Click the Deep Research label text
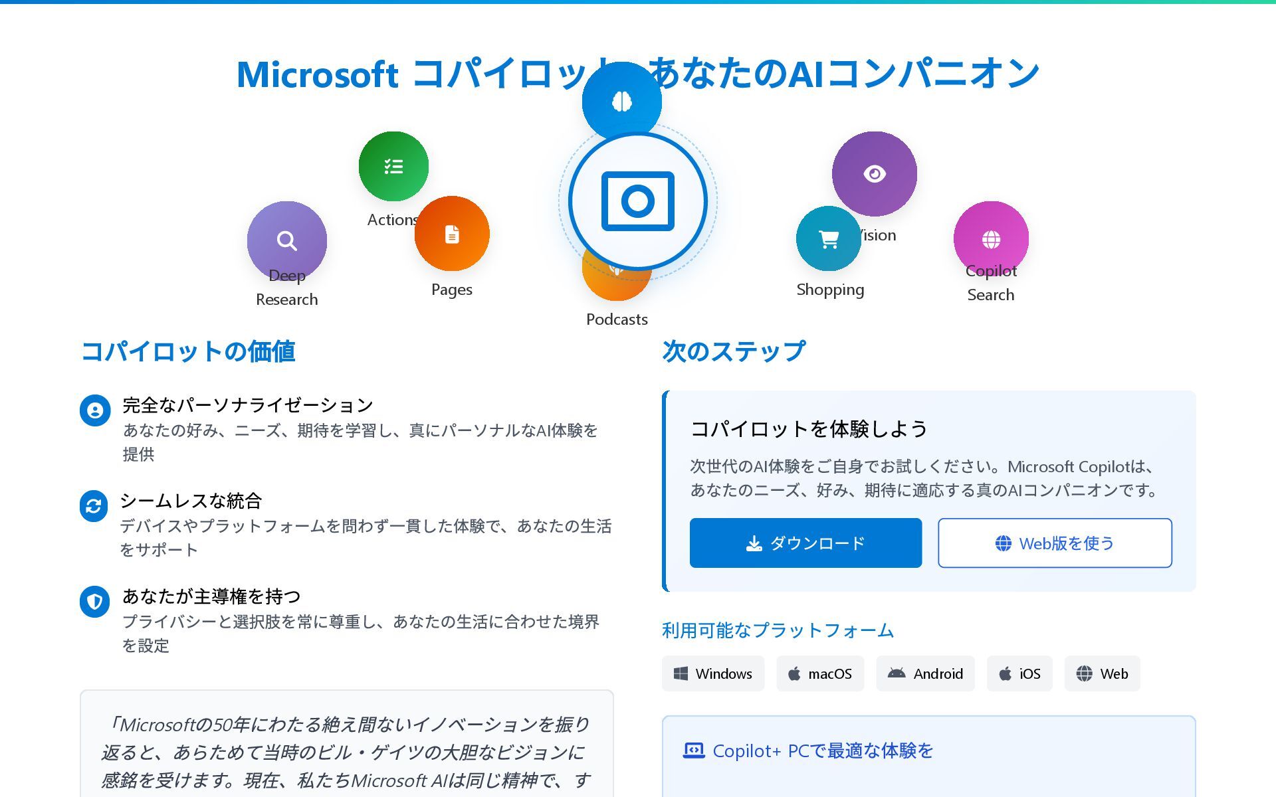Screen dimensions: 1276x797 [286, 288]
